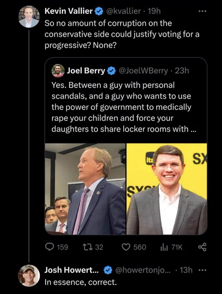Expand the truncated Joel Berry quoted text
The width and height of the screenshot is (222, 294).
tap(192, 129)
